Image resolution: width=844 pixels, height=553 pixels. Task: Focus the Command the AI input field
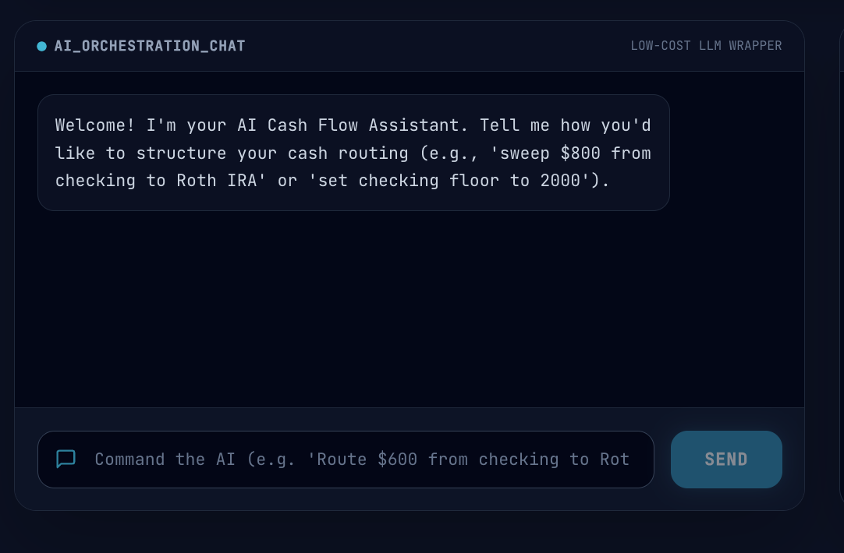tap(346, 460)
